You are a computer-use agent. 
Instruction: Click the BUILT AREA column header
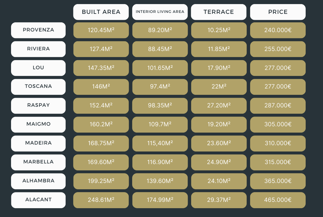pyautogui.click(x=101, y=12)
